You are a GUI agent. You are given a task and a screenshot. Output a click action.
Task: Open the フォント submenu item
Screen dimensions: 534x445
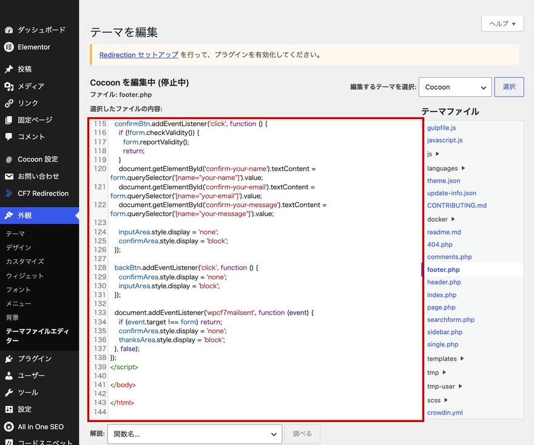pos(18,290)
